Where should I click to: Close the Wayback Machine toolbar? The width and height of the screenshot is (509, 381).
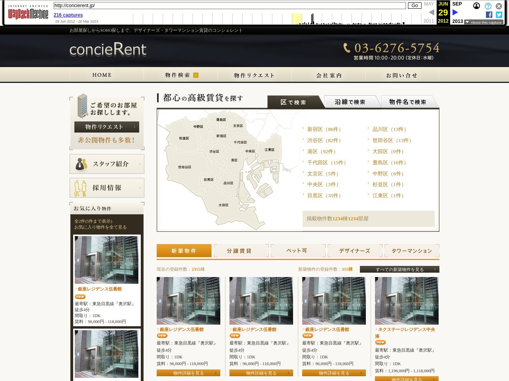499,6
